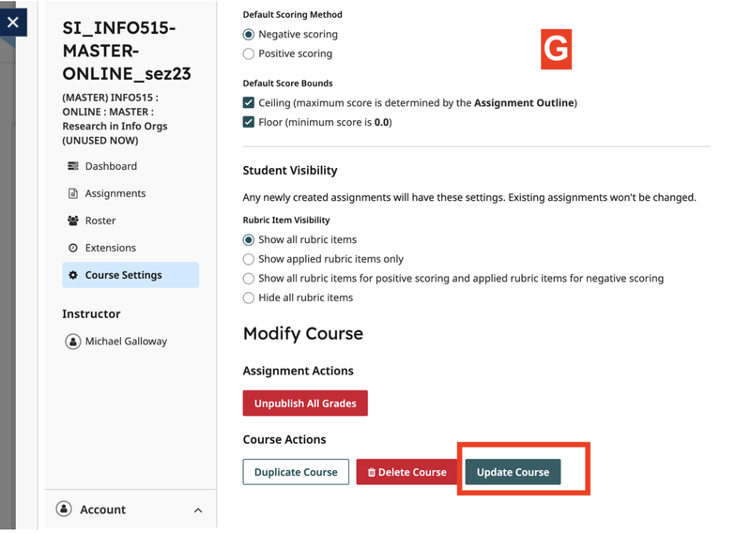Click Michael Galloway's instructor avatar icon
Image resolution: width=751 pixels, height=533 pixels.
click(x=72, y=342)
